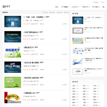Click thumbs-up icon on 《习惯成就人生》PPT row

[63, 100]
